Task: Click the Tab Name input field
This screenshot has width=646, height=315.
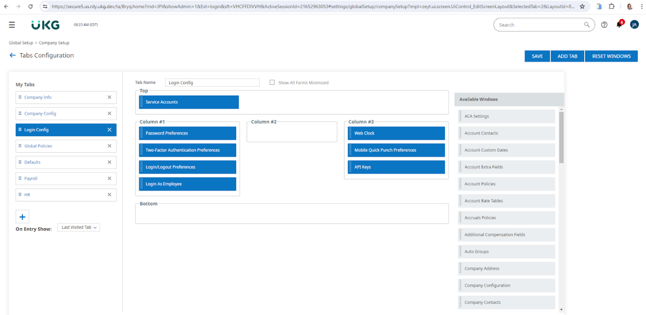Action: (212, 82)
